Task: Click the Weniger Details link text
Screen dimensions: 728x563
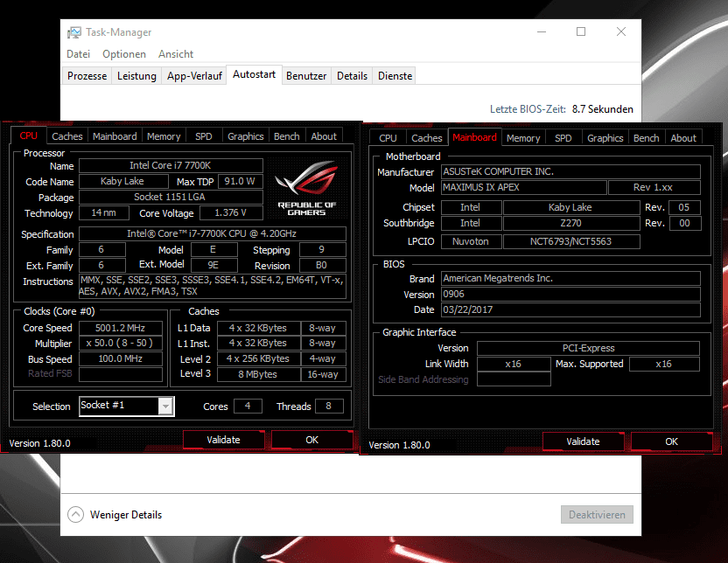Action: click(x=126, y=515)
